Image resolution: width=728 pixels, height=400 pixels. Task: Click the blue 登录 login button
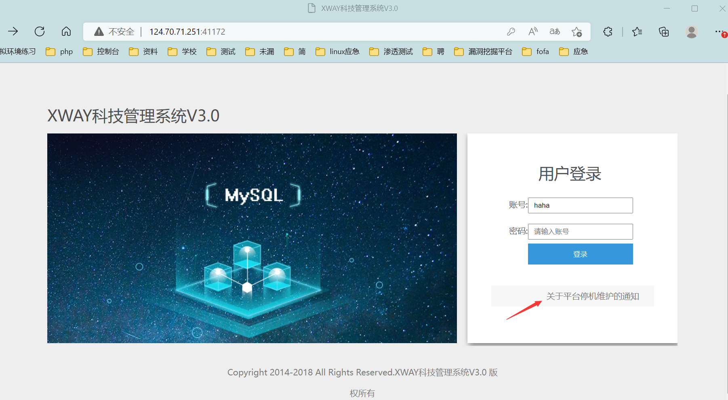pyautogui.click(x=580, y=254)
